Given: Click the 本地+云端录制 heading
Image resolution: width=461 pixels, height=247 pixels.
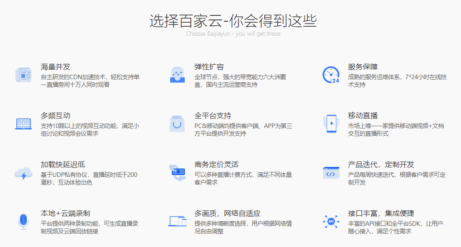Looking at the screenshot, I should (65, 213).
